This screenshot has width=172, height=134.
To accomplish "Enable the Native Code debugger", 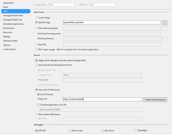I will tap(70, 131).
